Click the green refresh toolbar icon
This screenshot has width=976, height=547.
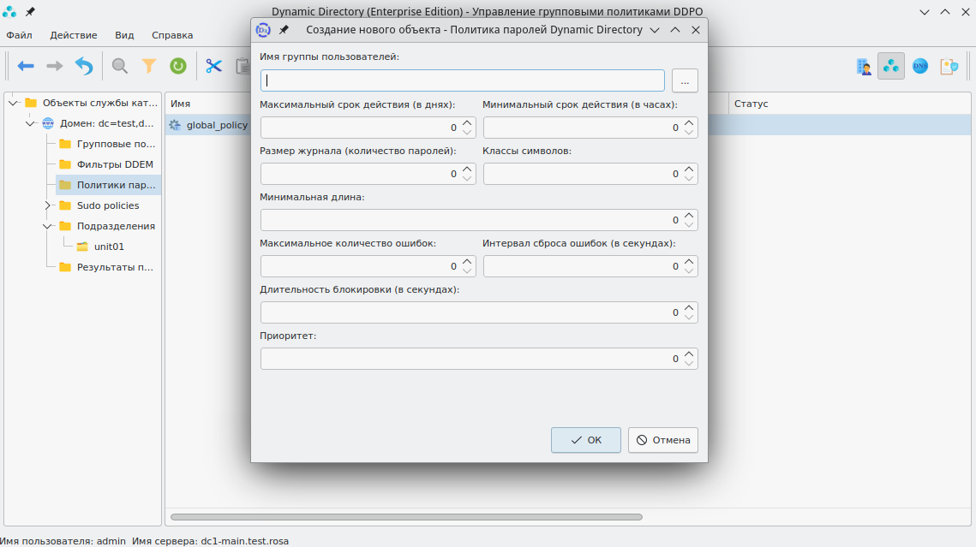tap(178, 66)
